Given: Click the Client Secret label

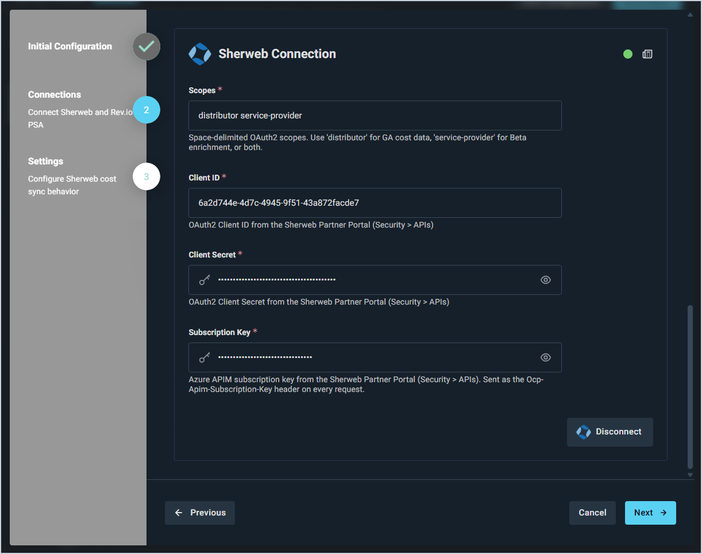Looking at the screenshot, I should (x=212, y=255).
